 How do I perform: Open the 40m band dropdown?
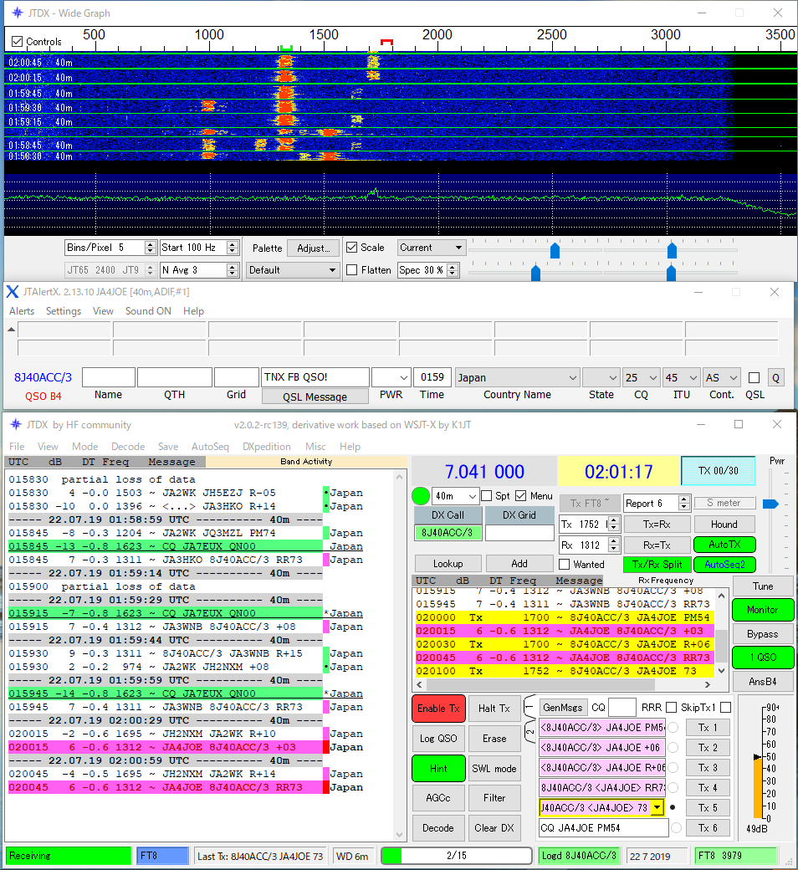click(x=471, y=496)
